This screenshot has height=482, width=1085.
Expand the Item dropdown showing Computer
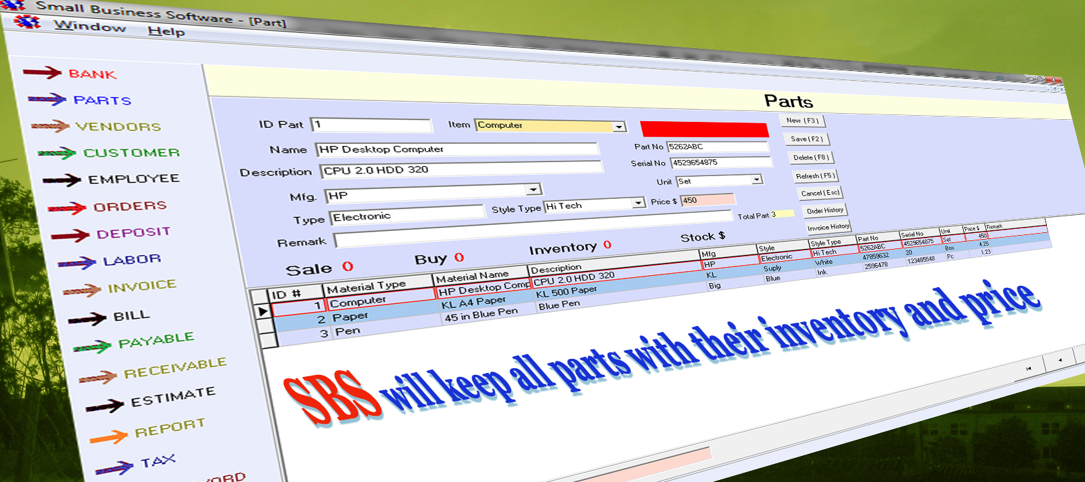point(619,127)
